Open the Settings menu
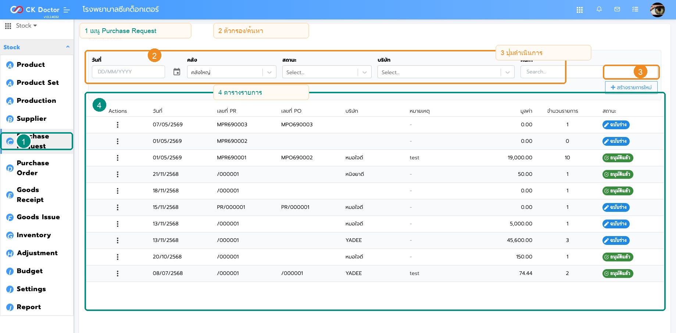 [31, 289]
